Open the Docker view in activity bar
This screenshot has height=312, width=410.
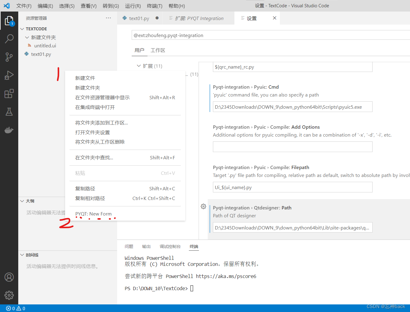9,130
